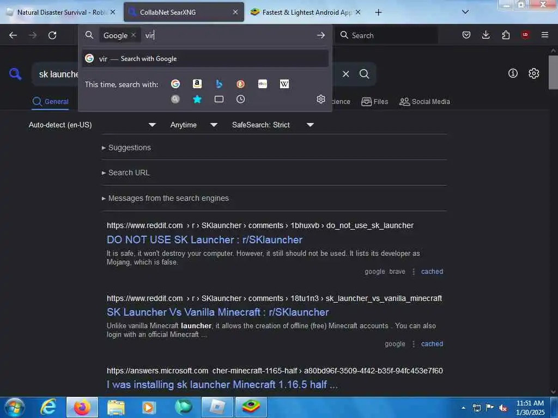Open Extensions puzzle icon
This screenshot has width=558, height=418.
tap(506, 35)
